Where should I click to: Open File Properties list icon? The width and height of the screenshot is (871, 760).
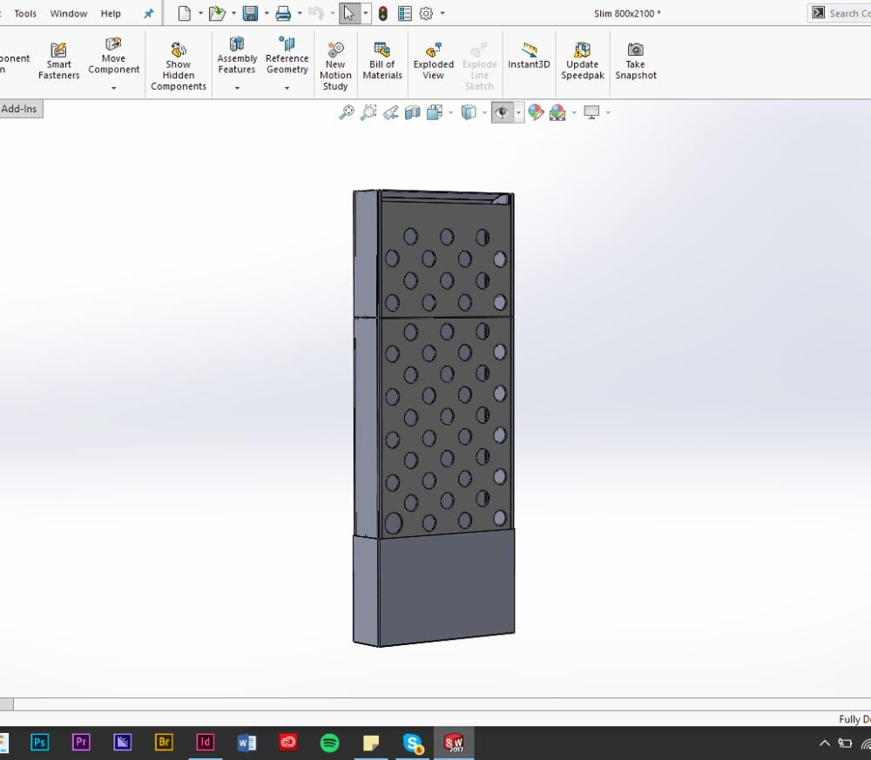(x=405, y=13)
